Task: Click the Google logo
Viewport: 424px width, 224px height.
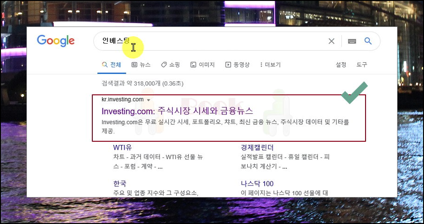Action: [x=56, y=41]
